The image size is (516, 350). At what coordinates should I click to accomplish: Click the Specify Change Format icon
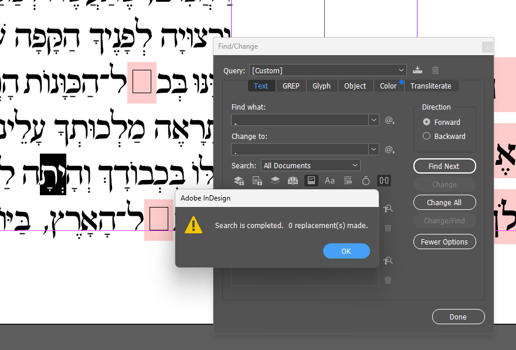click(388, 261)
